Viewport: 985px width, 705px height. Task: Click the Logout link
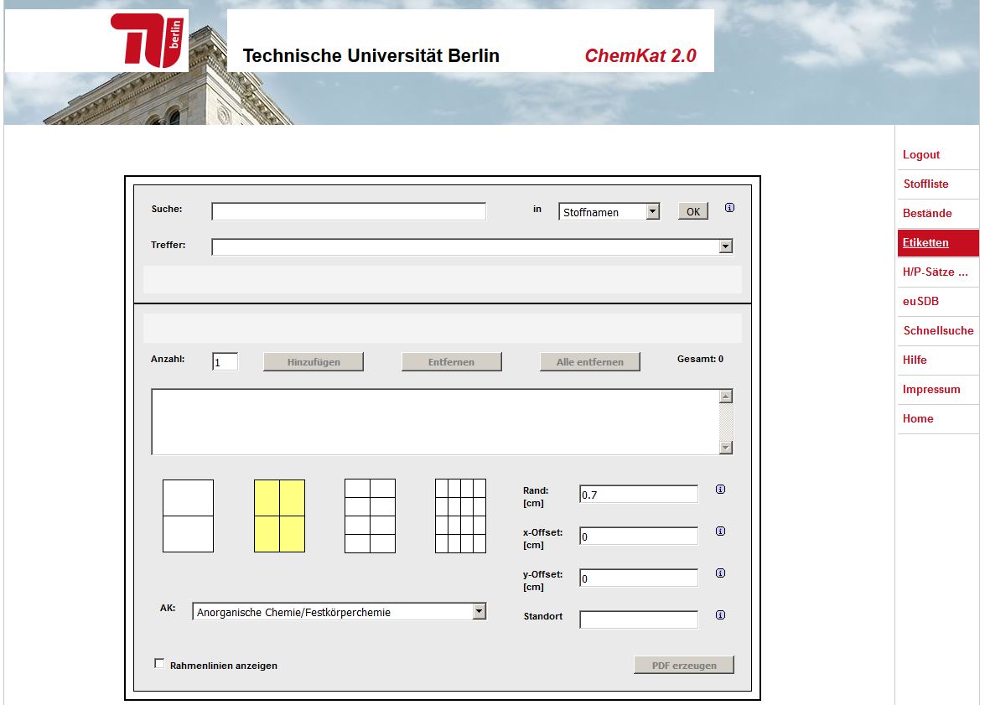[x=920, y=154]
